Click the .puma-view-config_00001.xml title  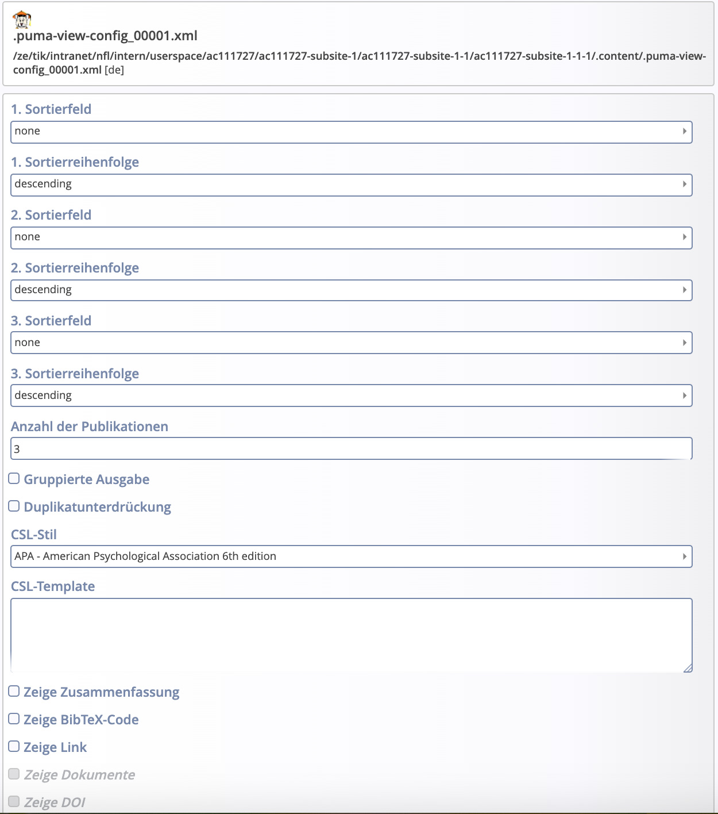[x=105, y=36]
